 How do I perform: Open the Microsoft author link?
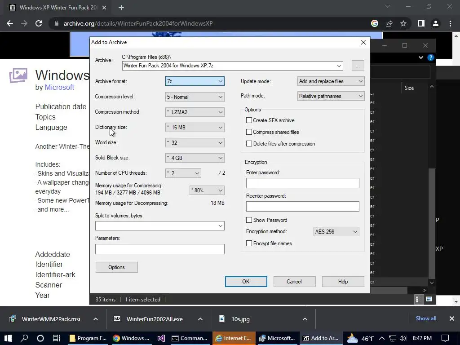pyautogui.click(x=59, y=88)
